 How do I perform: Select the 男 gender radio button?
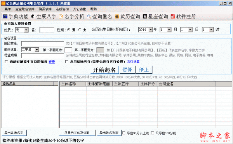pos(68,29)
